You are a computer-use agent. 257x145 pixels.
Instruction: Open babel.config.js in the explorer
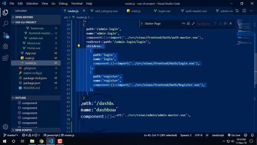(x=33, y=73)
